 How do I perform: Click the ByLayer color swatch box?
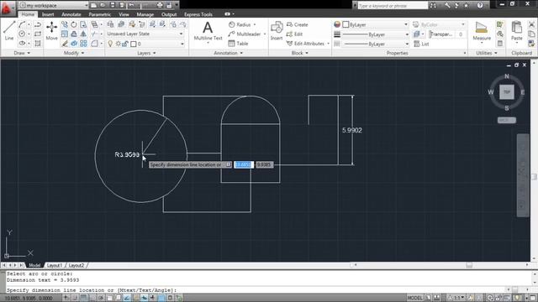345,24
